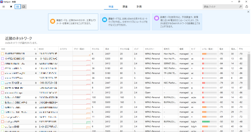Sort by the BSSID column header
251x132 pixels.
[48, 49]
